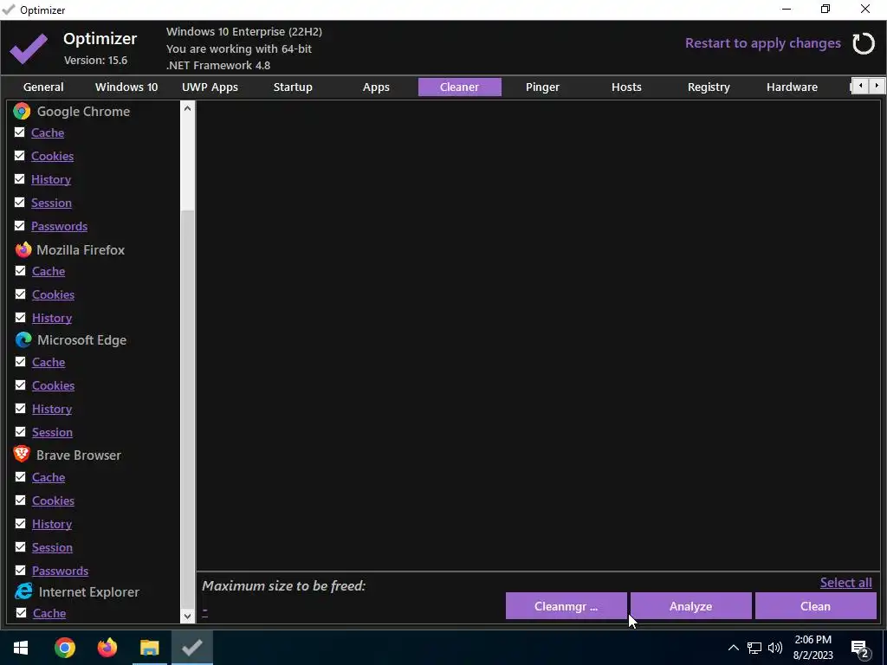Screen dimensions: 887x665
Task: Click Restart to apply changes link
Action: tap(762, 43)
